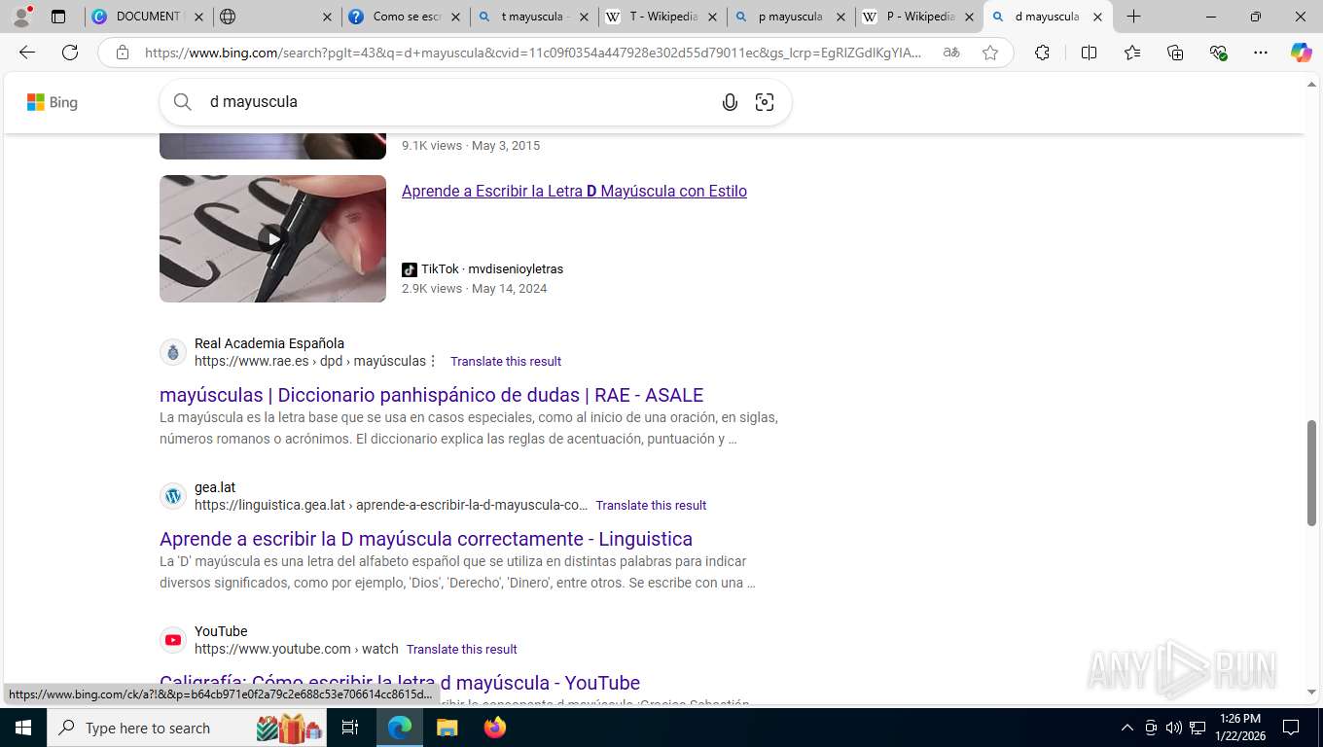Open Edge Settings and more menu

1261,53
